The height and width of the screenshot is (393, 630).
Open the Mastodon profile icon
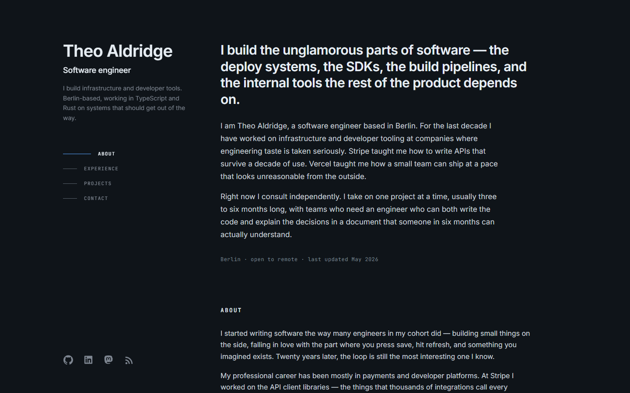pos(108,360)
